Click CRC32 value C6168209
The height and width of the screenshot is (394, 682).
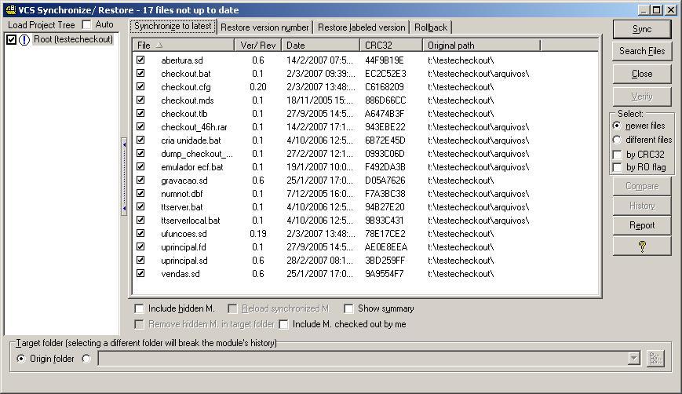tap(384, 86)
